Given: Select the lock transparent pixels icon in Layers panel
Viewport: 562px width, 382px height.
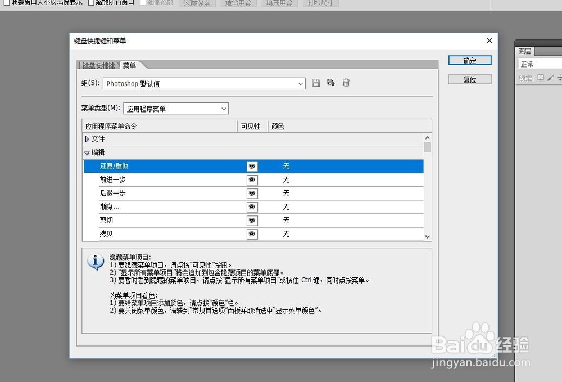Looking at the screenshot, I should (540, 78).
